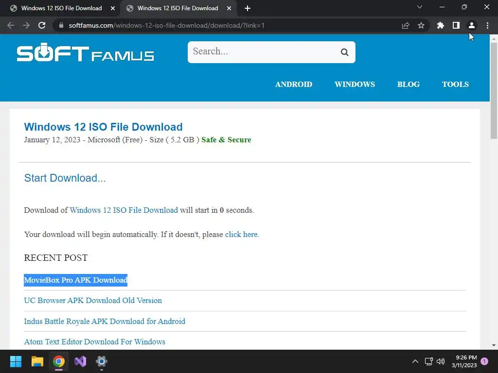This screenshot has width=498, height=373.
Task: Open UC Browser APK Download Old Version
Action: pyautogui.click(x=93, y=300)
